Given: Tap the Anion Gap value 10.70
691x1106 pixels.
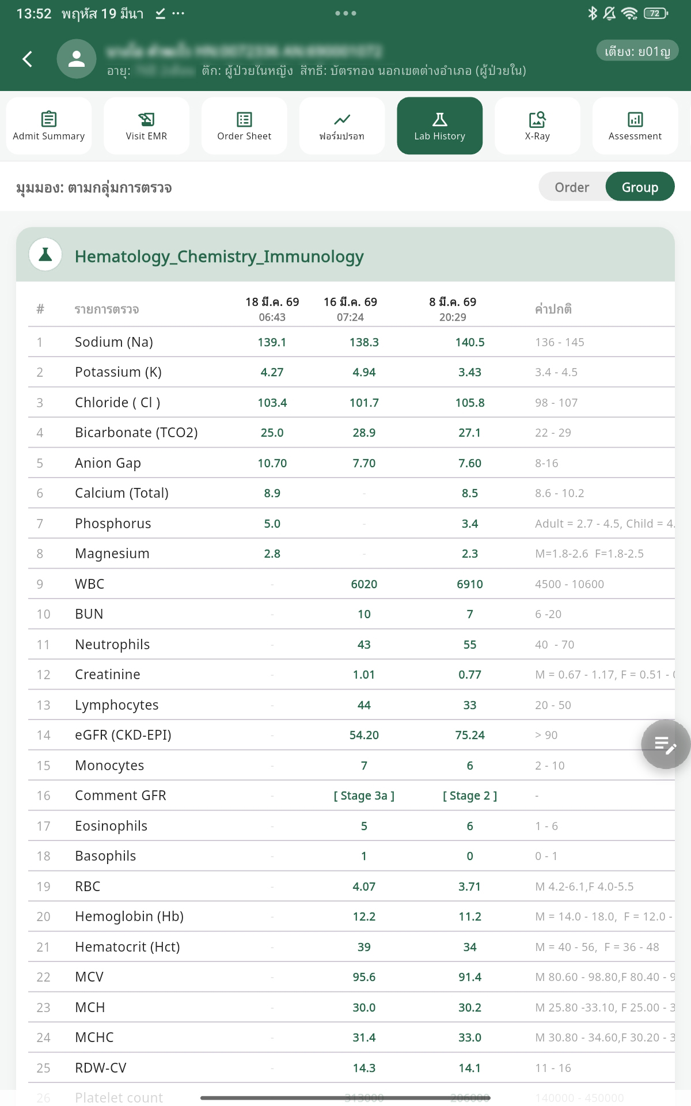Looking at the screenshot, I should [272, 463].
